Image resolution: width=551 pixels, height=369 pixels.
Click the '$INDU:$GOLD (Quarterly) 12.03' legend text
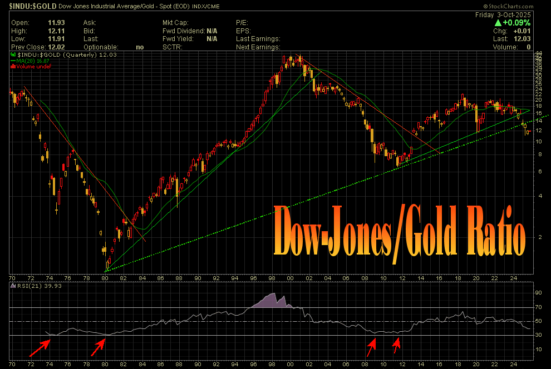(x=67, y=54)
